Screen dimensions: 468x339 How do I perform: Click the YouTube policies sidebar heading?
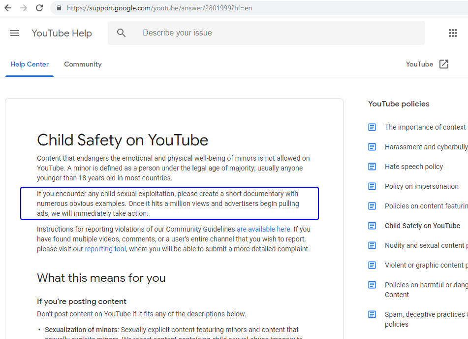[x=399, y=104]
